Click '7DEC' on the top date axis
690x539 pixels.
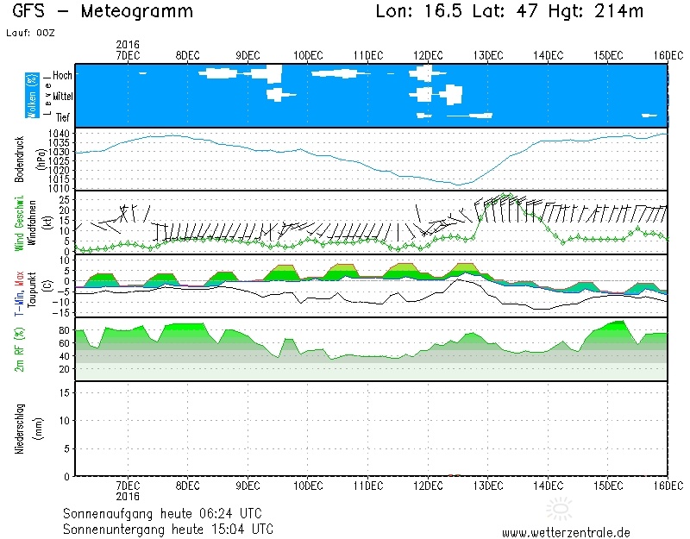pyautogui.click(x=128, y=55)
